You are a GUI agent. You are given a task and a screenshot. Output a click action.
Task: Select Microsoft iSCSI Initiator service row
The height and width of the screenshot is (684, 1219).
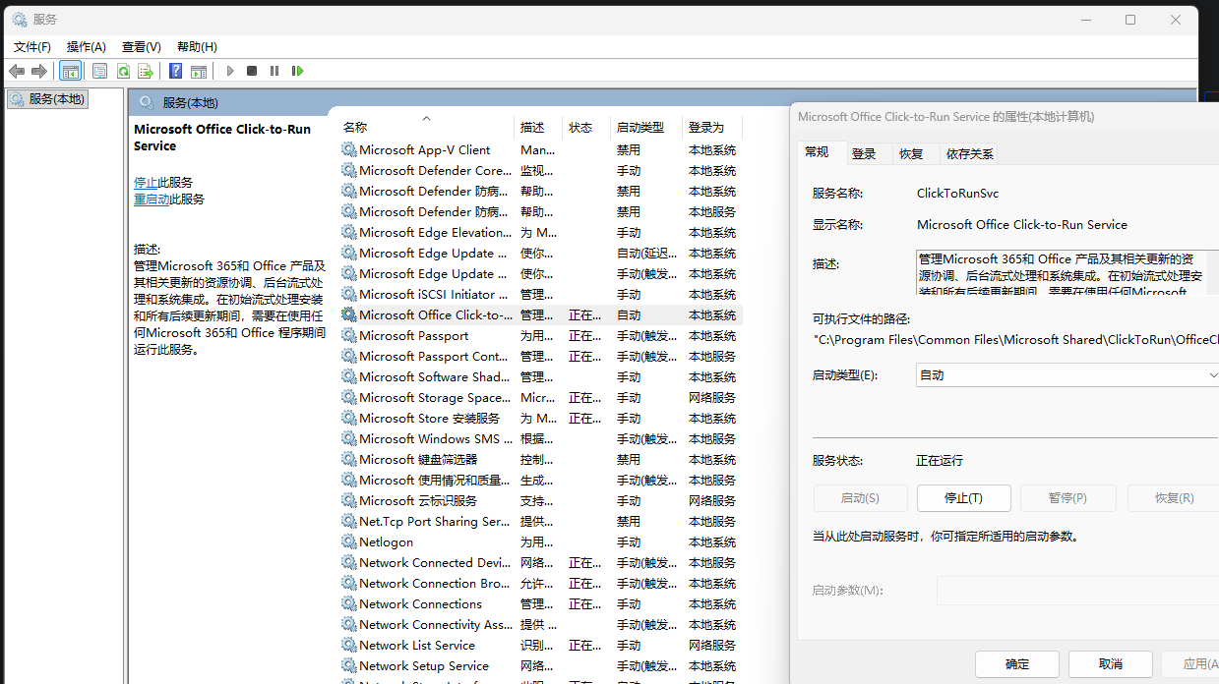point(540,294)
